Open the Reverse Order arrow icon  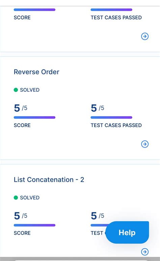point(145,144)
